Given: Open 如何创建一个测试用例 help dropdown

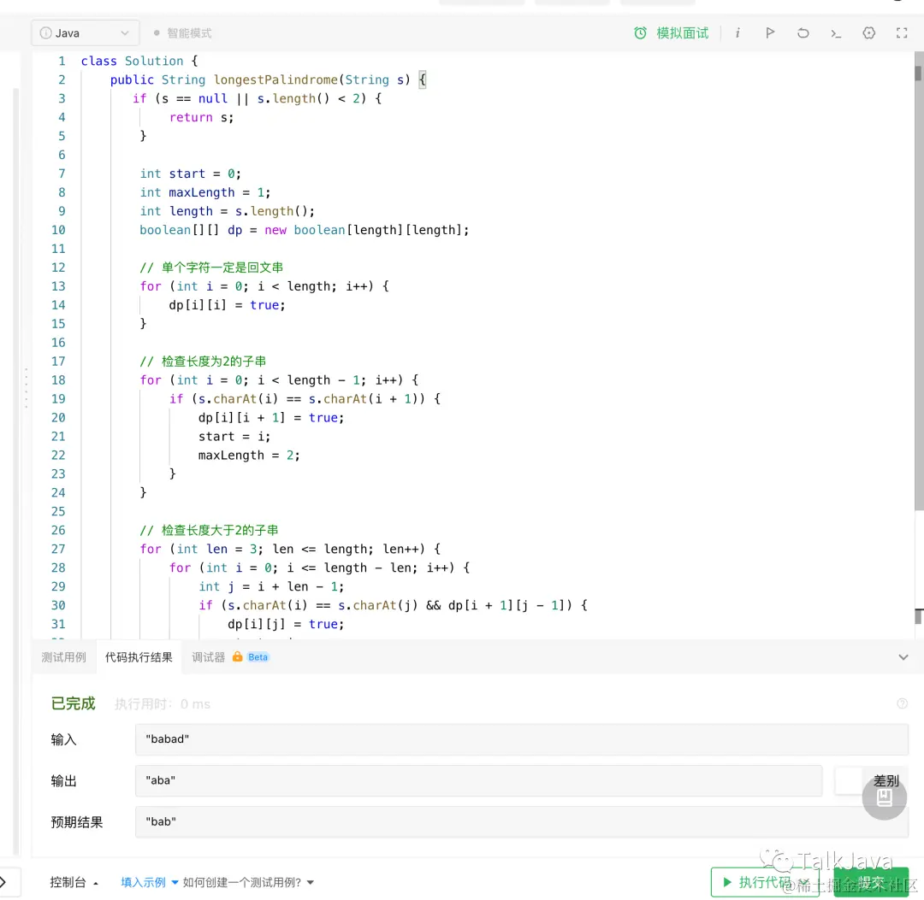Looking at the screenshot, I should pyautogui.click(x=248, y=882).
